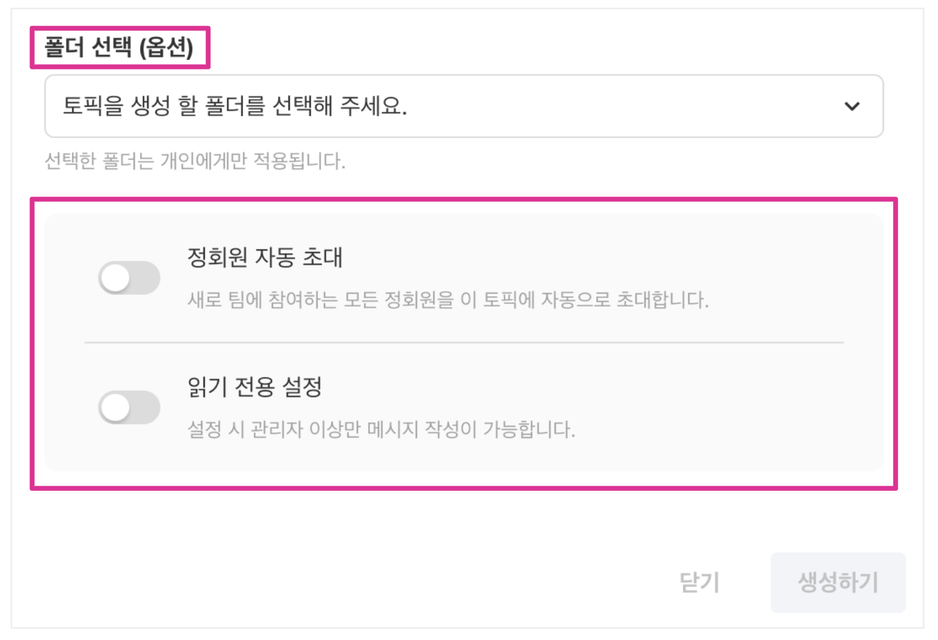Turn on the 읽기 전용 설정 switch
This screenshot has width=938, height=640.
[129, 407]
